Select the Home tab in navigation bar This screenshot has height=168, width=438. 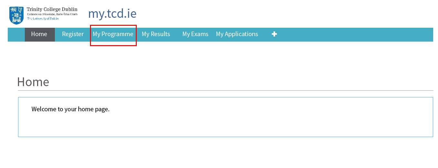pyautogui.click(x=40, y=35)
